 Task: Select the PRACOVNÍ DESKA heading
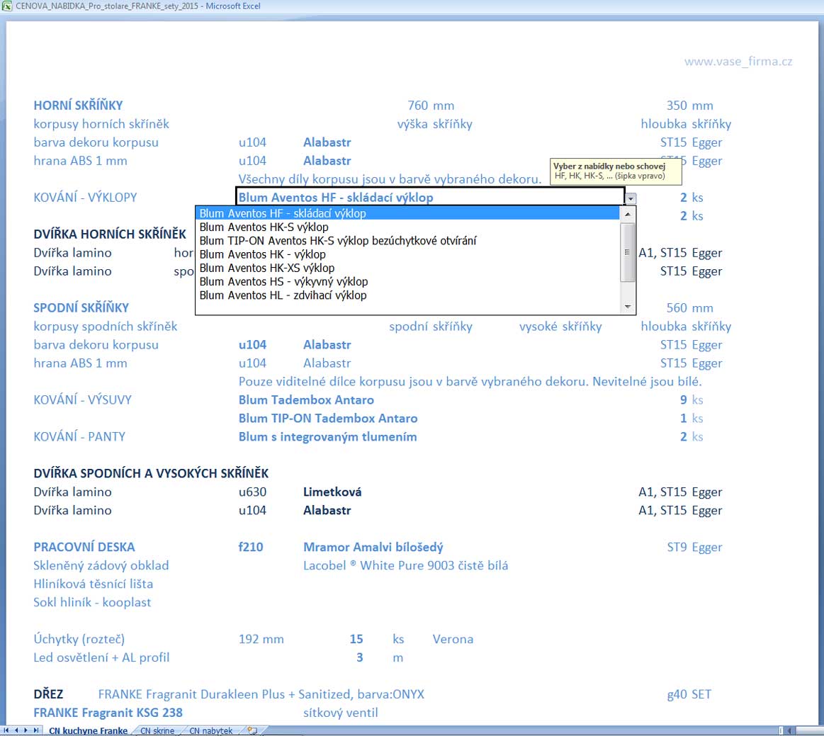(84, 547)
